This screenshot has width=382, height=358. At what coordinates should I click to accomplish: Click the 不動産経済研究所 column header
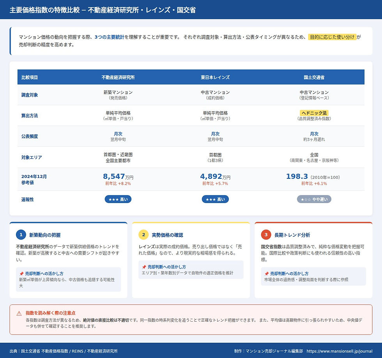pyautogui.click(x=118, y=77)
